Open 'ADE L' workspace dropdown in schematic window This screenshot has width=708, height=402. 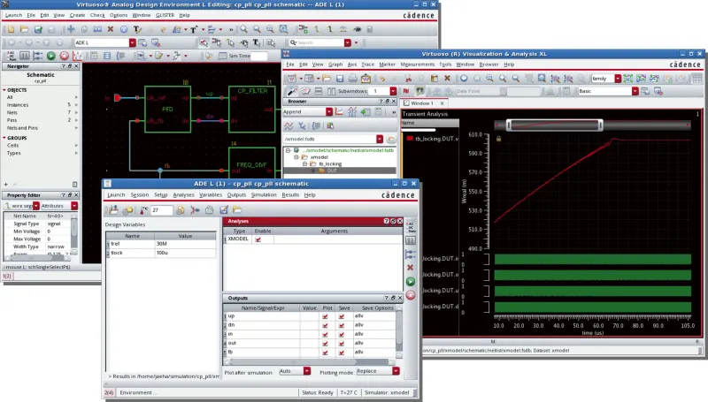click(132, 42)
